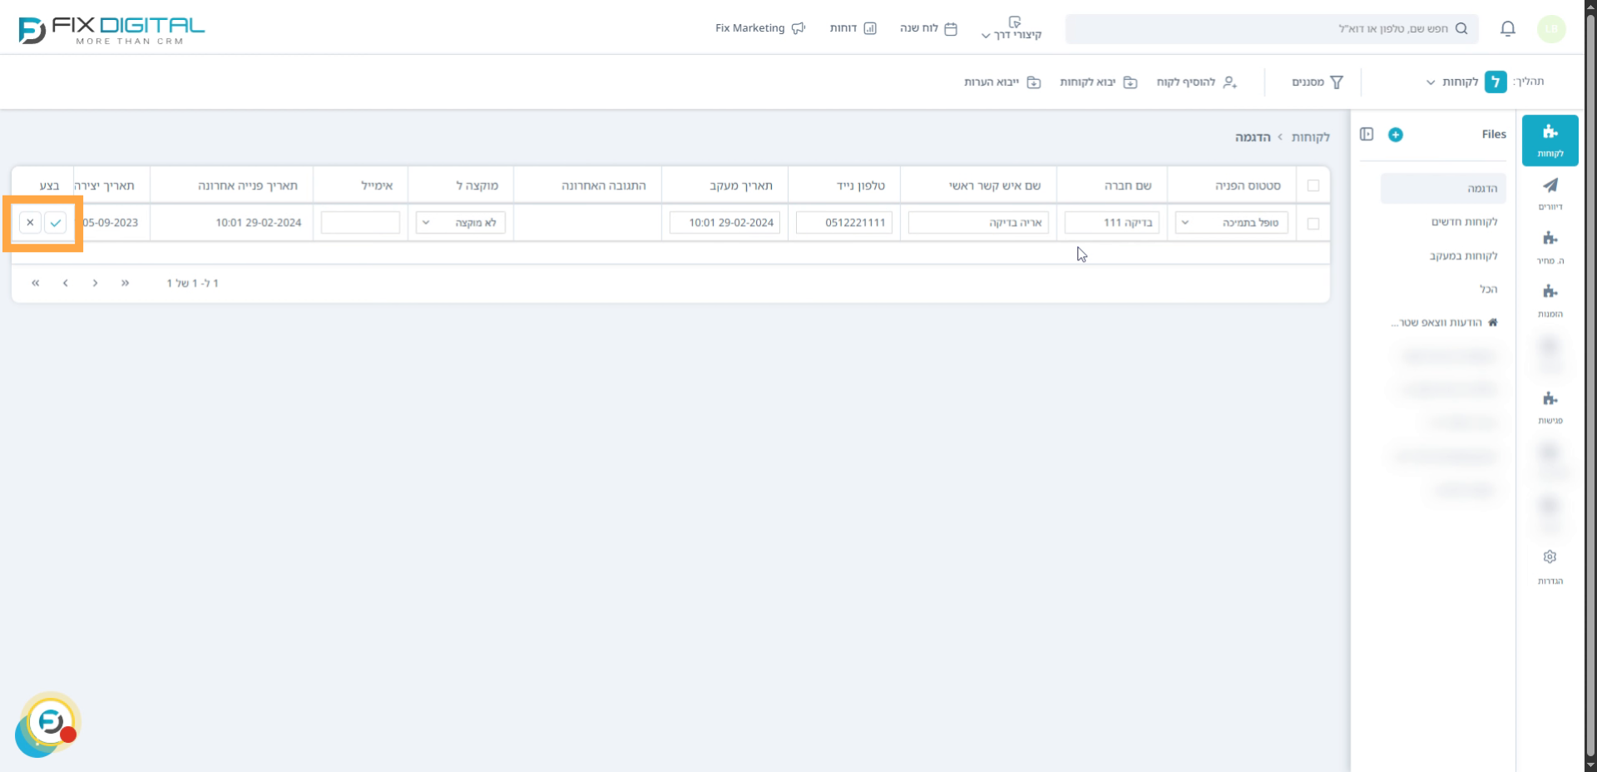Click the להוסיף לקוח add customer button

pyautogui.click(x=1196, y=82)
